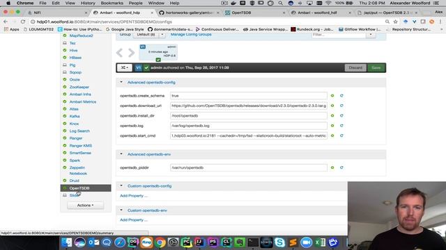Undo the opentsdb_piddir value
The height and width of the screenshot is (250, 446).
341,167
